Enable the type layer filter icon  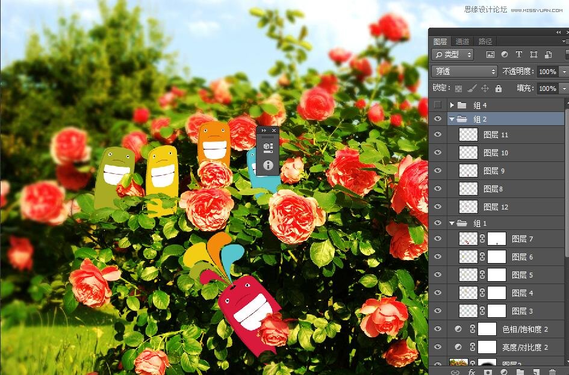519,54
